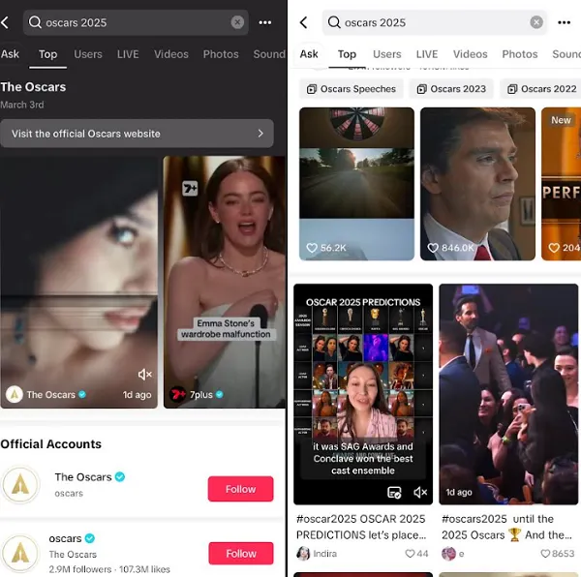
Task: Open oscars 2.9M followers profile picture
Action: [x=20, y=553]
